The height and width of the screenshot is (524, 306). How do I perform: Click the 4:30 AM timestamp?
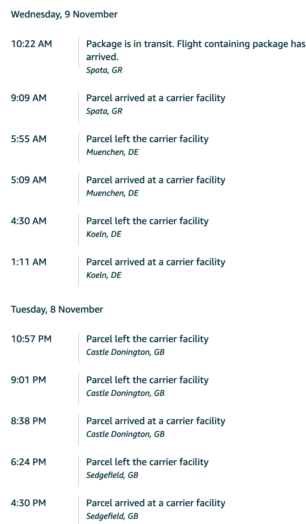click(x=28, y=221)
